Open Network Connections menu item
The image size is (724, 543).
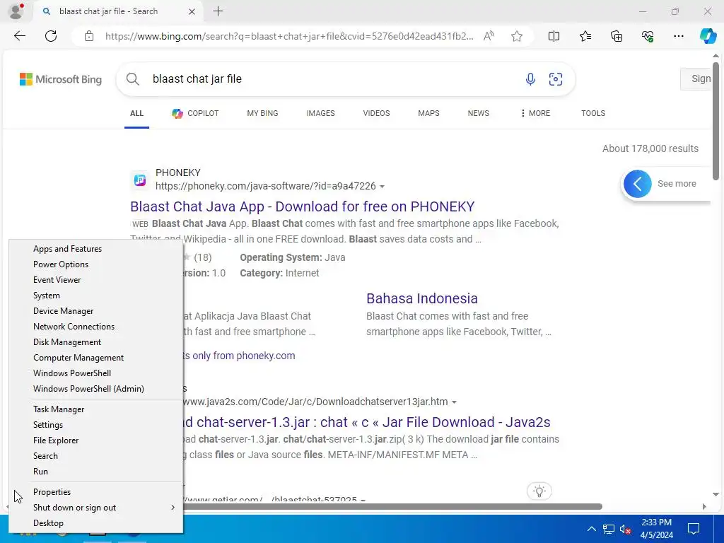[x=95, y=327]
